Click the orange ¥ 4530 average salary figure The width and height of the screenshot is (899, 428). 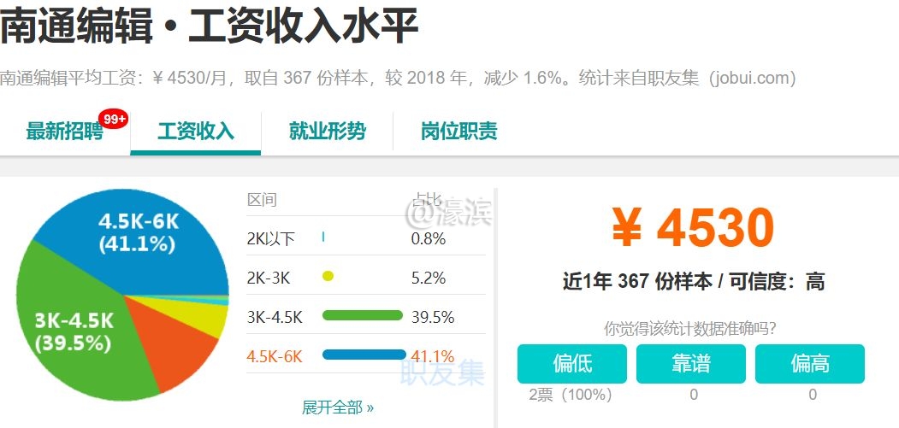point(693,227)
